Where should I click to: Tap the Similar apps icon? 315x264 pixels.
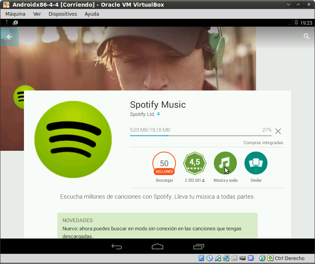(x=256, y=163)
